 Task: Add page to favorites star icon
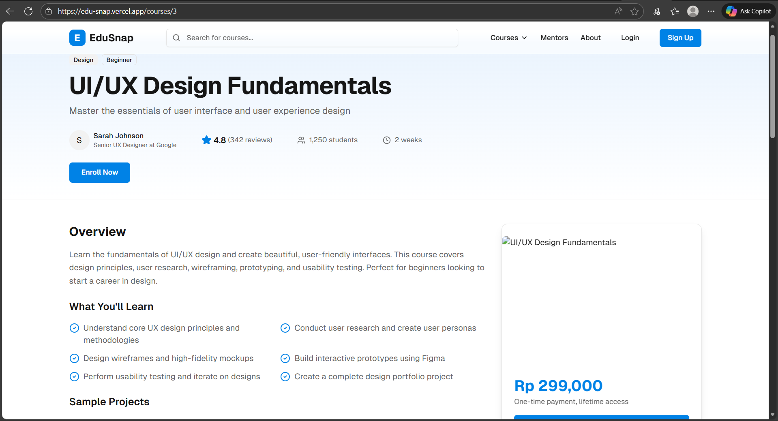pos(634,11)
